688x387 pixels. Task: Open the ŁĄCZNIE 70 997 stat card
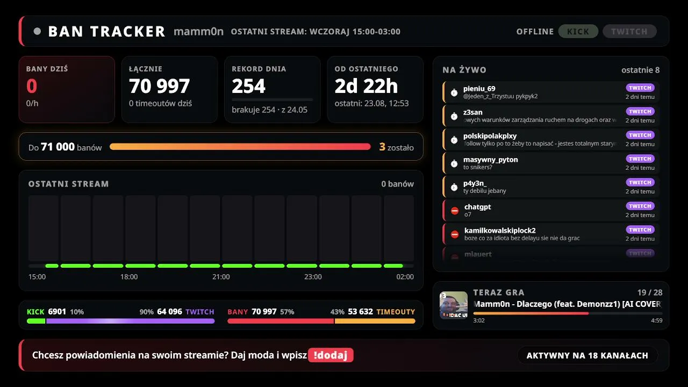[169, 89]
